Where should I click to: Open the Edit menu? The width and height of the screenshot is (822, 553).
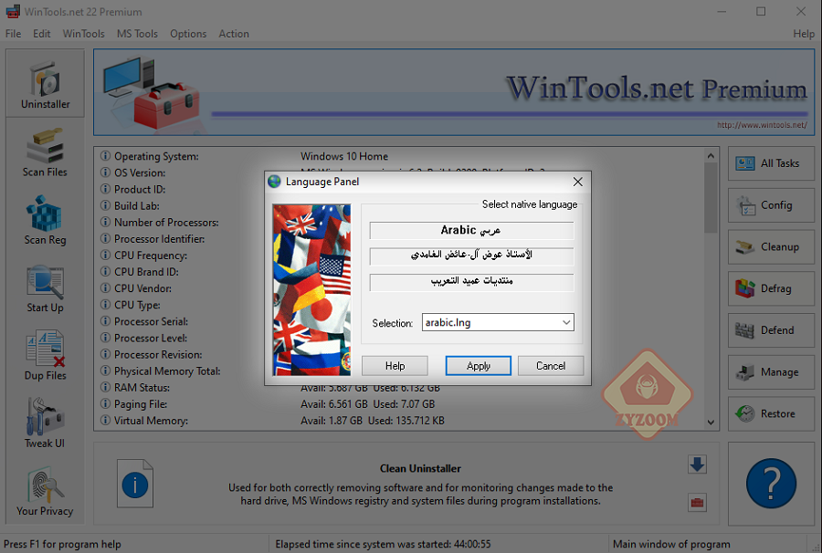pos(41,34)
